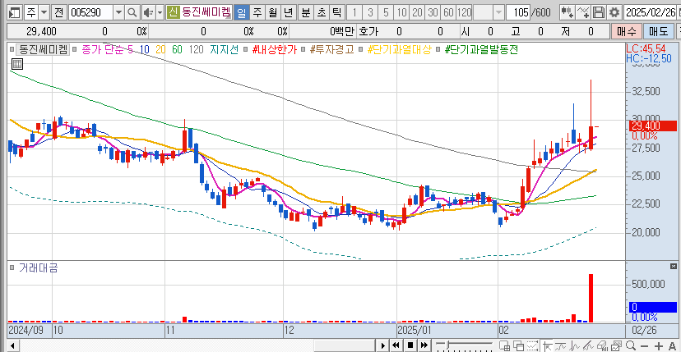Select the 초 second period toggle
Image resolution: width=681 pixels, height=352 pixels.
321,12
